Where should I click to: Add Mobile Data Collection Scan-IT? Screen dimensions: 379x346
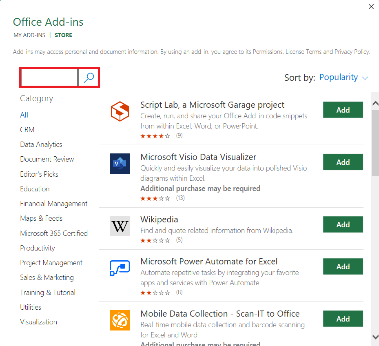click(343, 319)
